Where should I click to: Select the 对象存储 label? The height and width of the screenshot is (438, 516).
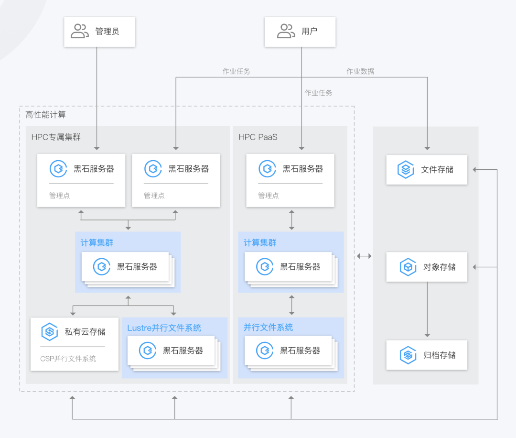click(x=440, y=267)
